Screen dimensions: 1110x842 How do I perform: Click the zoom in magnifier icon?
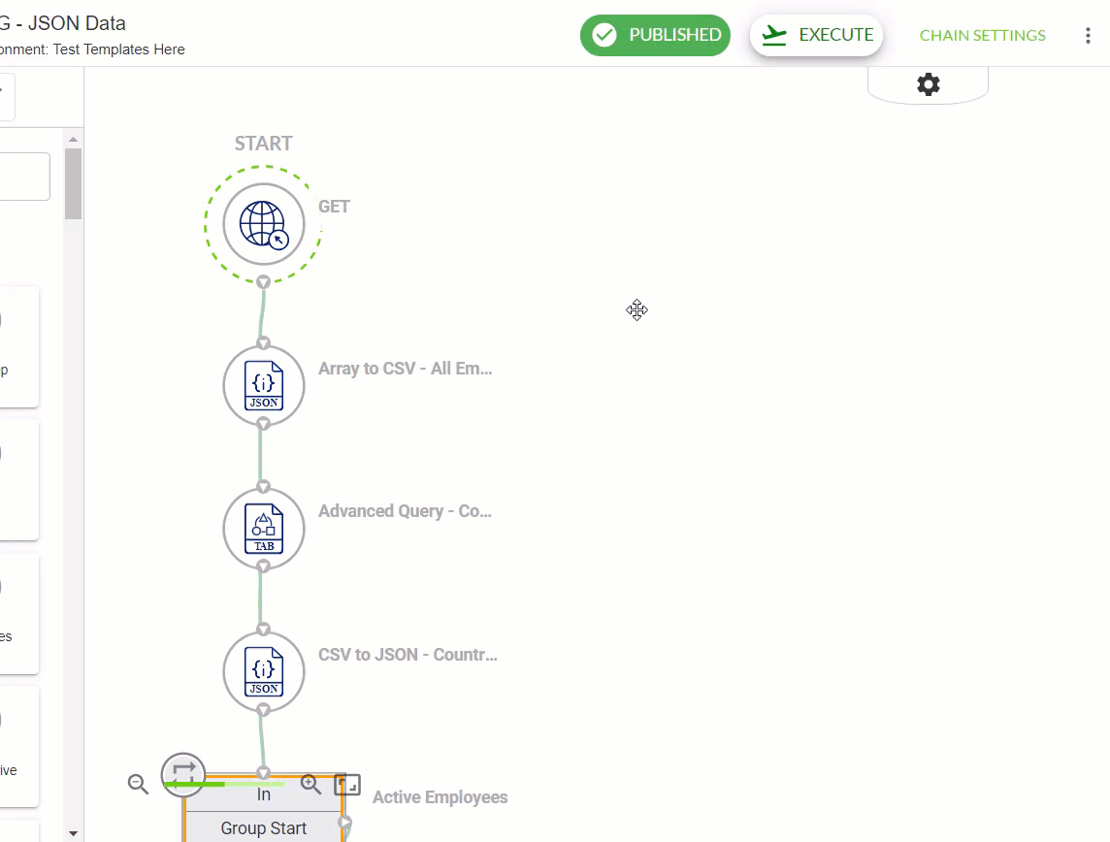[310, 784]
